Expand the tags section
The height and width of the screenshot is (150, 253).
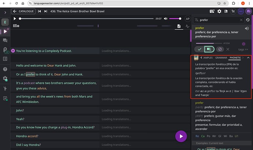click(243, 49)
